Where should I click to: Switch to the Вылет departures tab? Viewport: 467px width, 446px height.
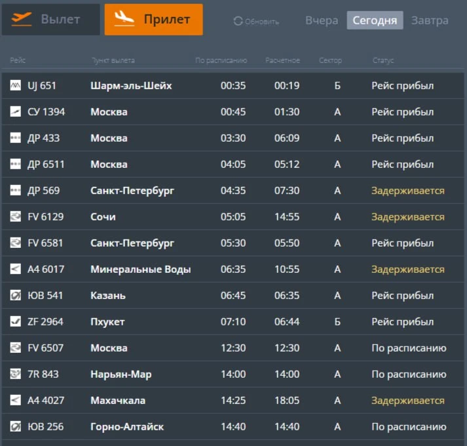point(50,20)
